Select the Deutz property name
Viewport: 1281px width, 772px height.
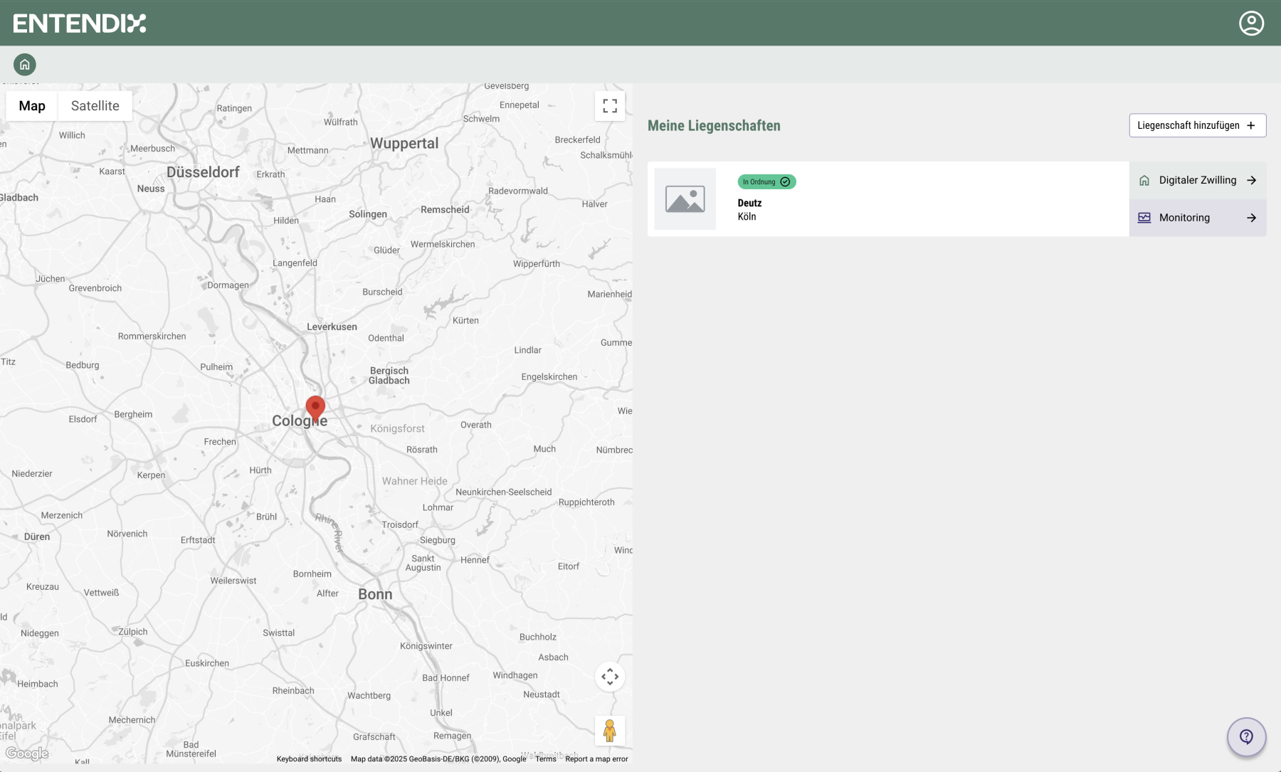tap(749, 203)
